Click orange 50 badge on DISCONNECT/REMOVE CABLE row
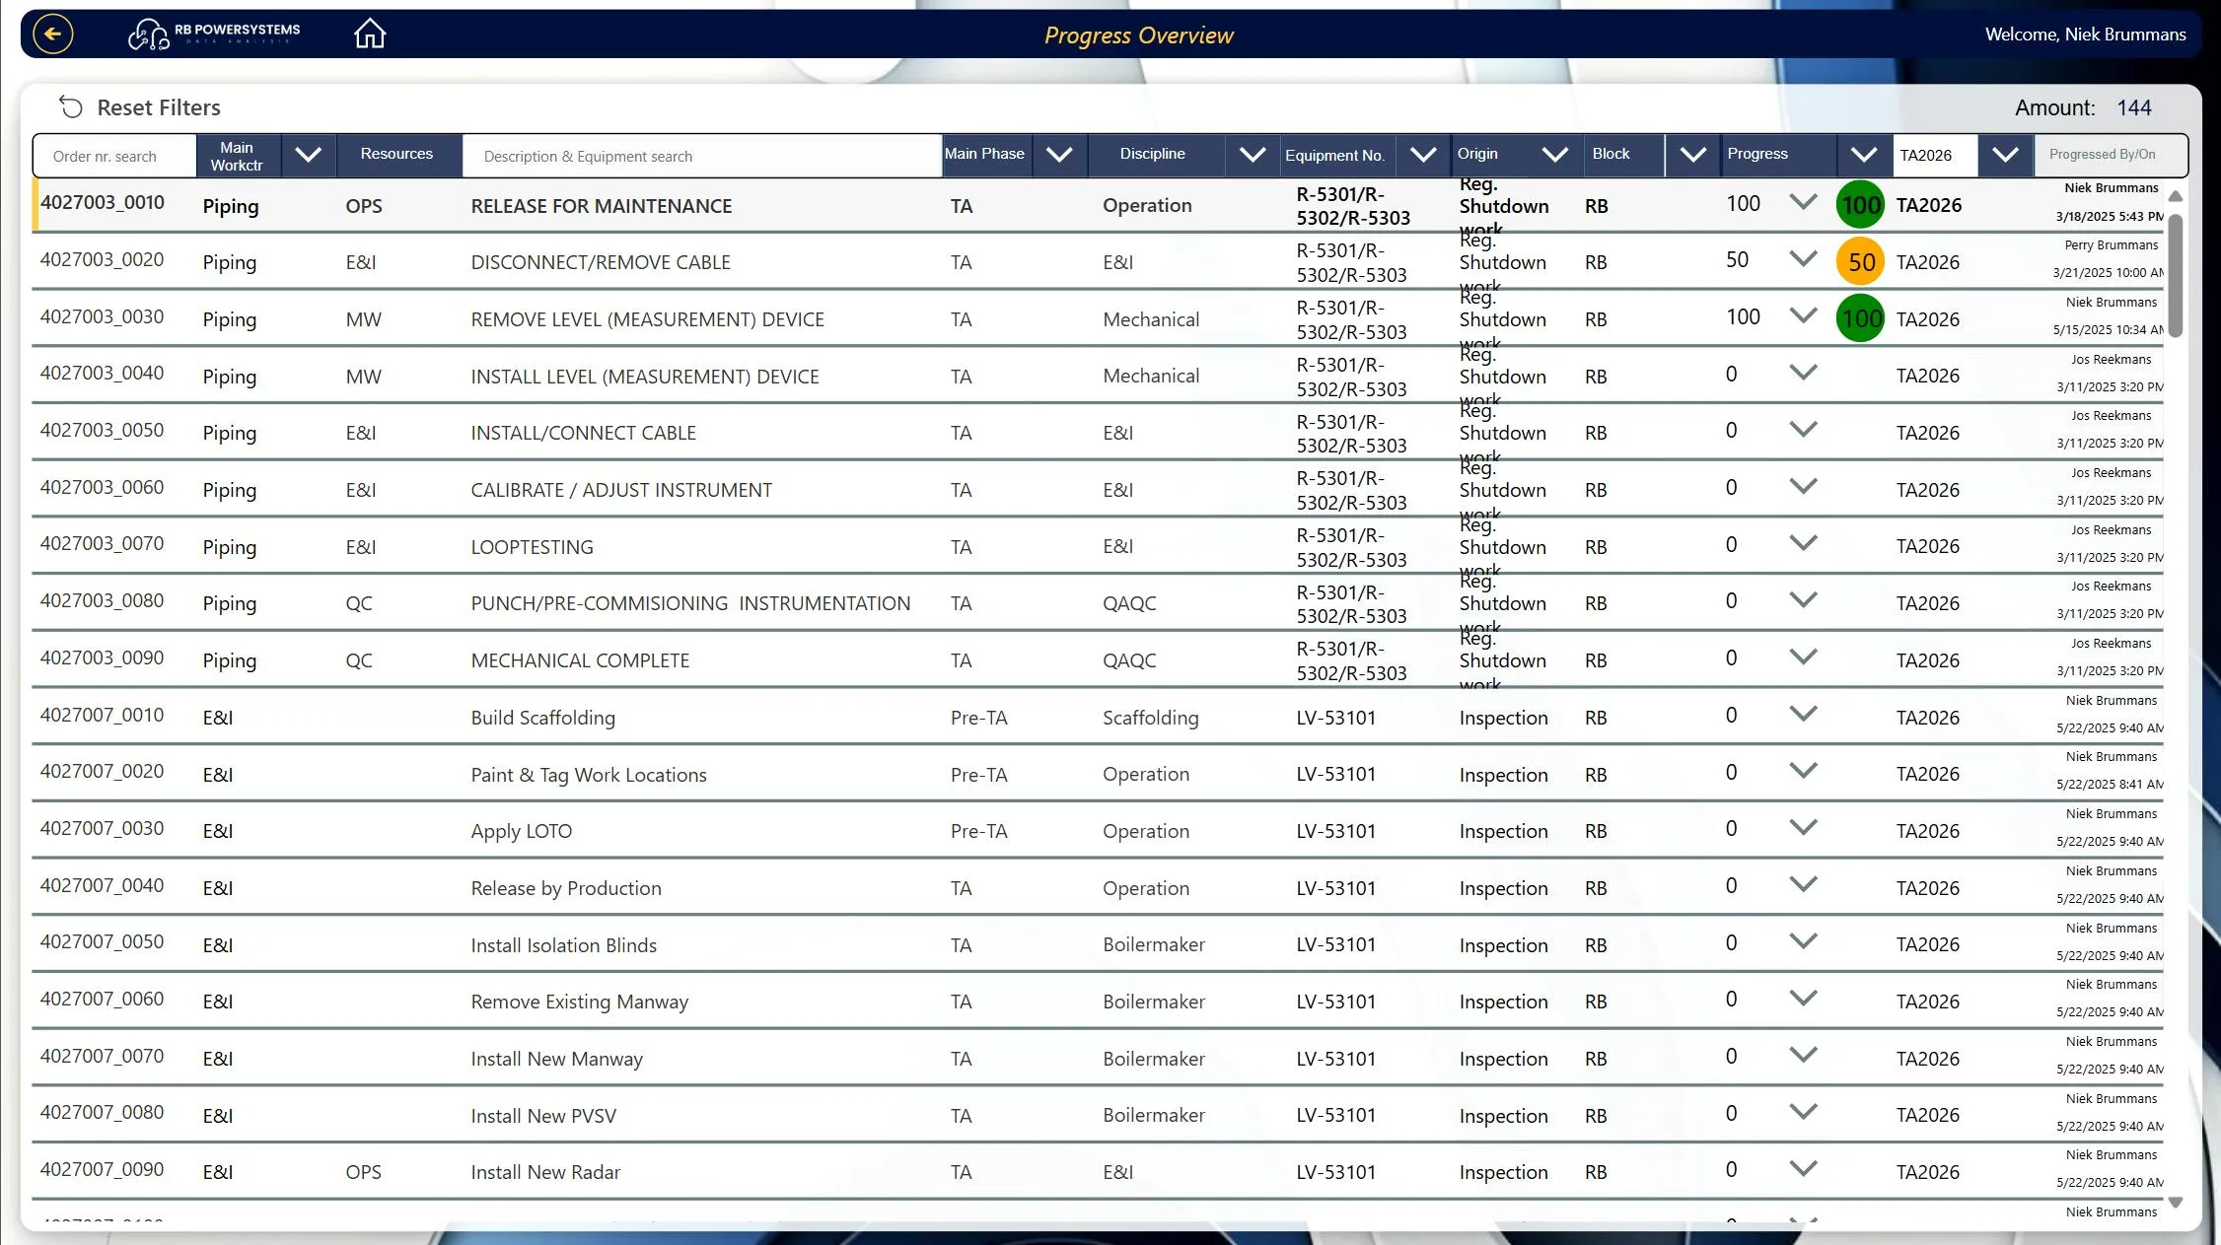 1861,262
